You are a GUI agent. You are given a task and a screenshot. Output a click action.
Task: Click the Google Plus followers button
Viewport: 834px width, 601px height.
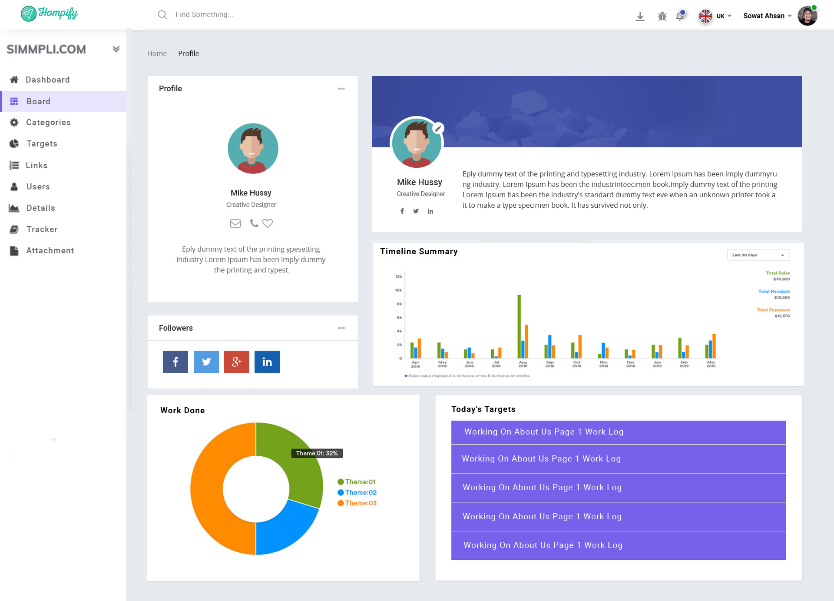237,362
